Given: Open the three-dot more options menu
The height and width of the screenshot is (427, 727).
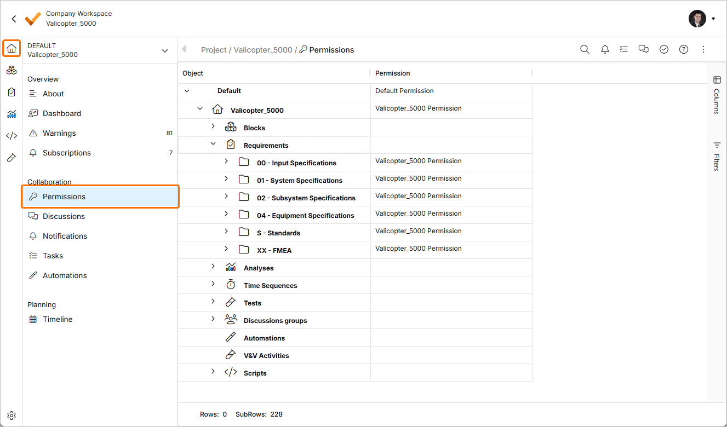Looking at the screenshot, I should (703, 49).
